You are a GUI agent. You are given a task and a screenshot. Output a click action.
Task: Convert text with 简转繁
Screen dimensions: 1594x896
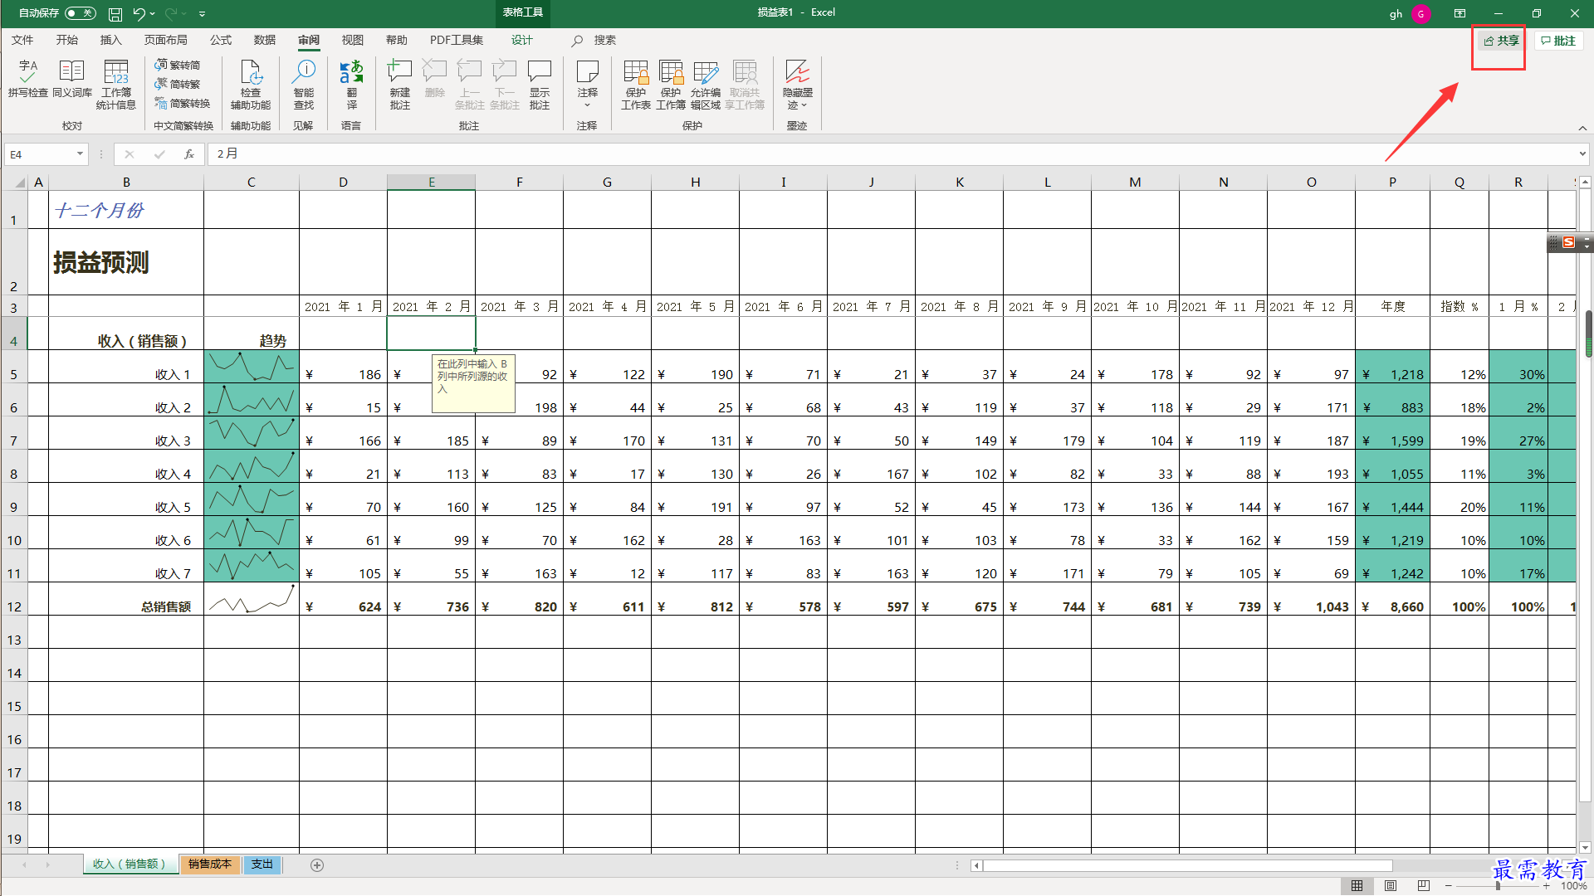[x=178, y=84]
